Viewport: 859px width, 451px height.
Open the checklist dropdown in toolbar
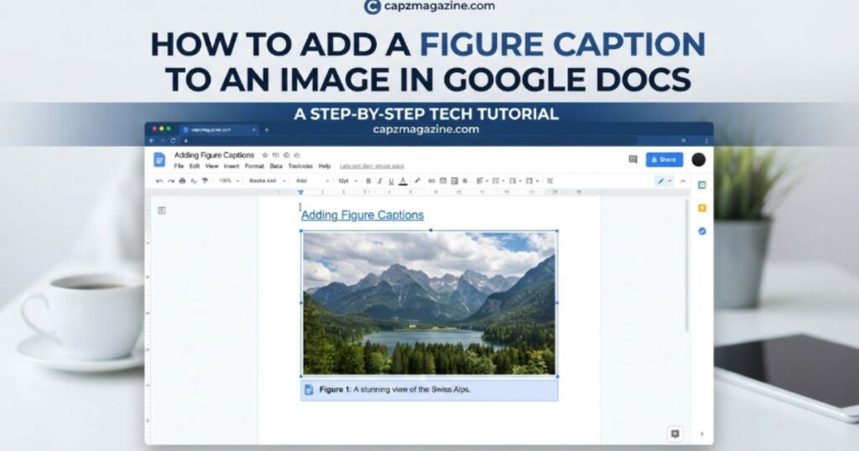(x=515, y=180)
